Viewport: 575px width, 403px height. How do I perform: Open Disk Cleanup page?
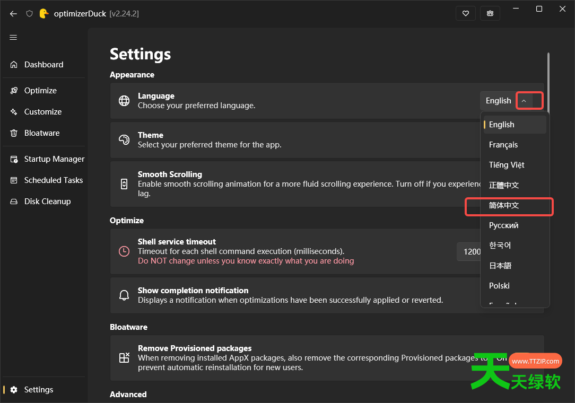point(44,202)
